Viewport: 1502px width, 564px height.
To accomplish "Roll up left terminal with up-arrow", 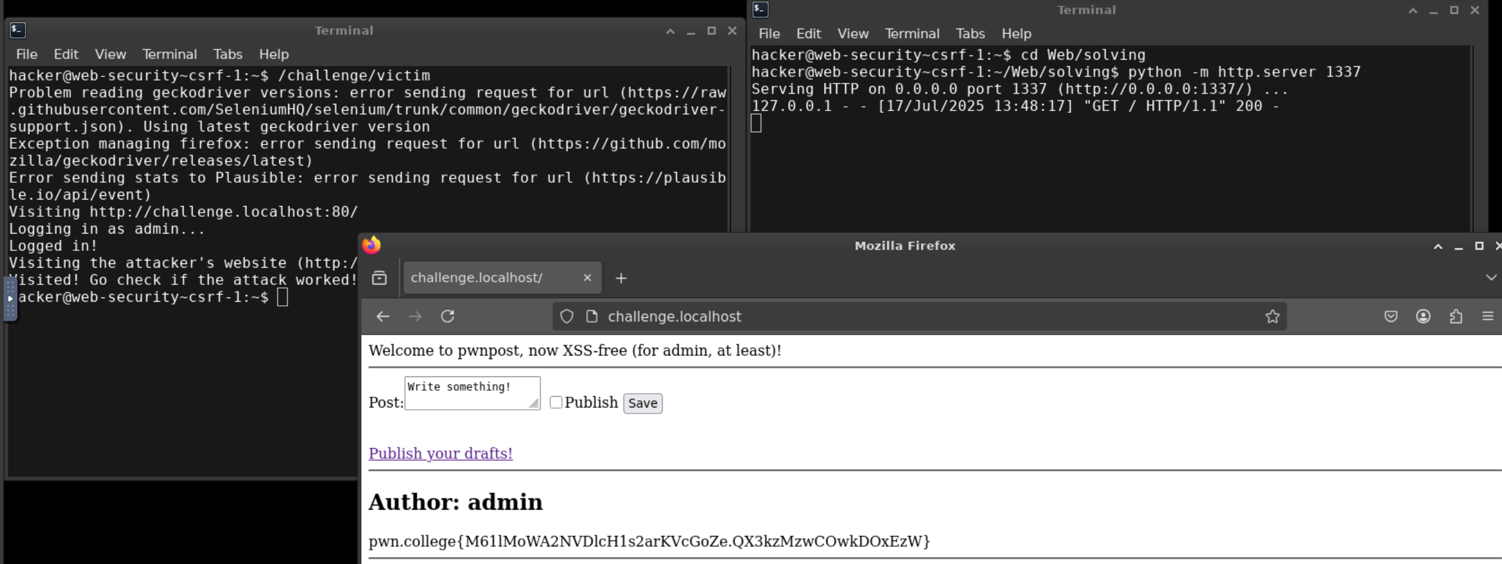I will coord(670,31).
